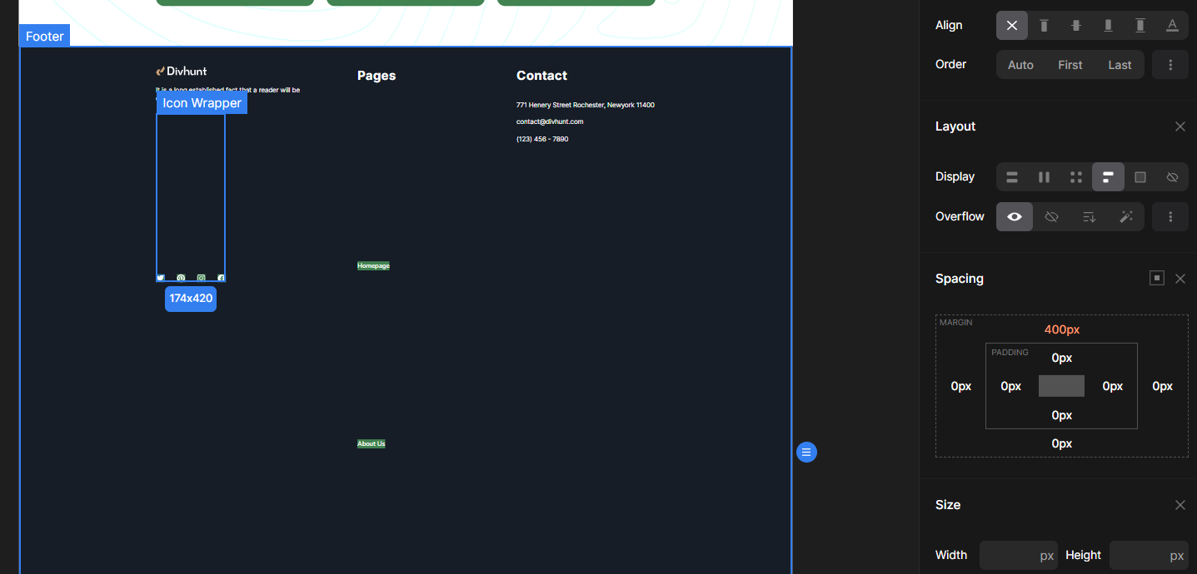
Task: Click the Height input field
Action: point(1148,556)
